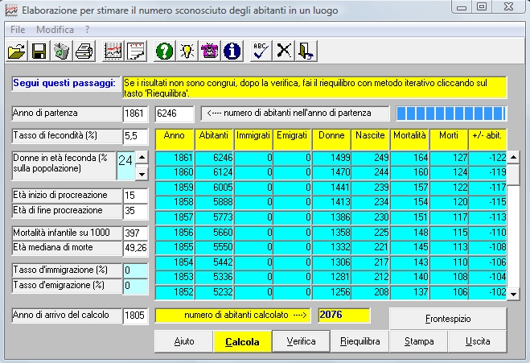
Task: Open the chart graph icon
Action: tap(113, 51)
